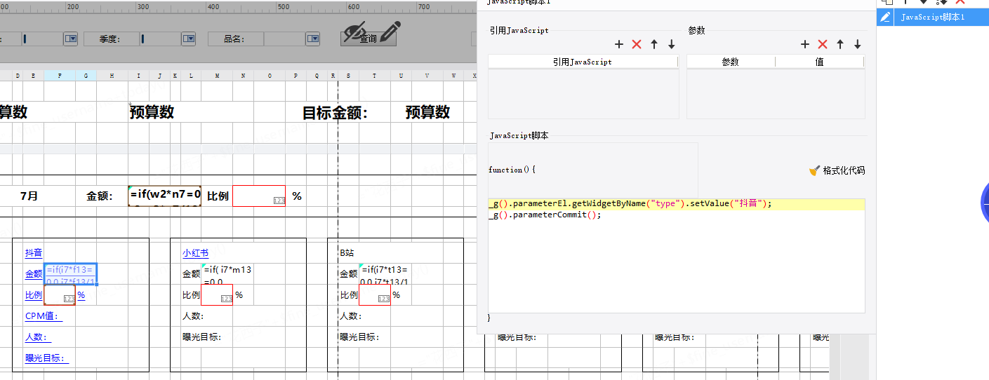Screen dimensions: 989x380
Task: Click the red-bordered number widget beside 比例
Action: pos(259,196)
